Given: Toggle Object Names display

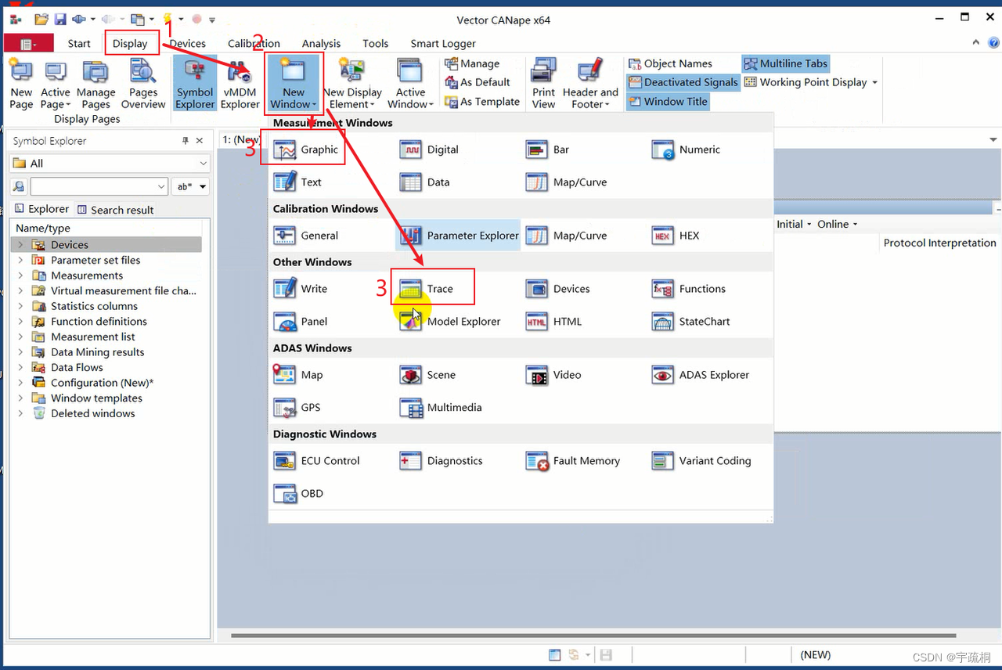Looking at the screenshot, I should pyautogui.click(x=670, y=63).
